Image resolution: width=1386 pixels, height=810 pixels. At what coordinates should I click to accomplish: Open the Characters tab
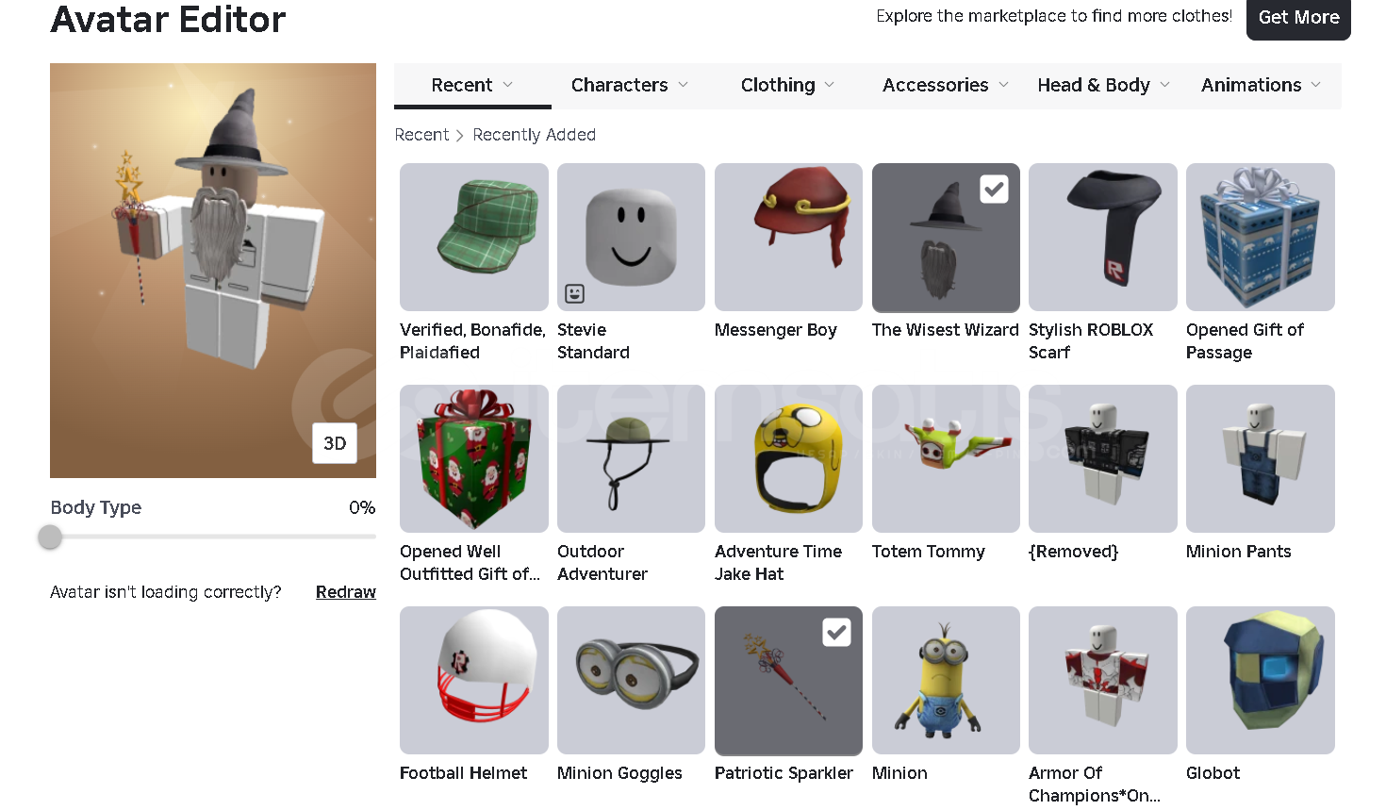coord(629,85)
